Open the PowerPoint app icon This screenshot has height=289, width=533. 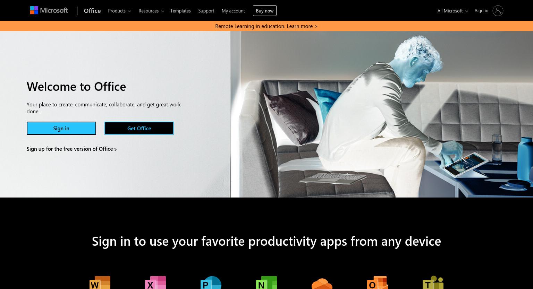click(x=211, y=283)
